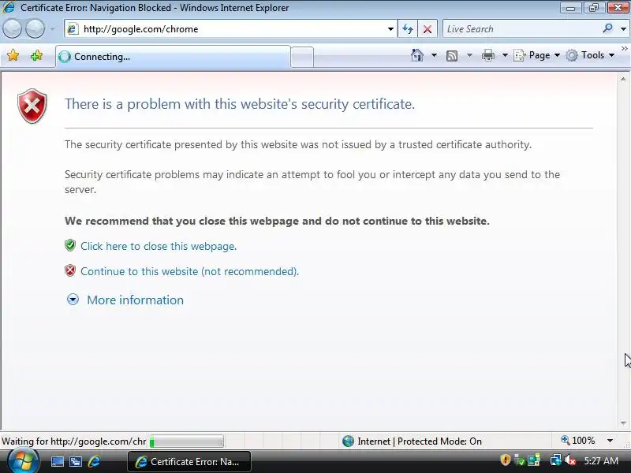
Task: Launch Internet Explorer from quick launch
Action: click(94, 461)
